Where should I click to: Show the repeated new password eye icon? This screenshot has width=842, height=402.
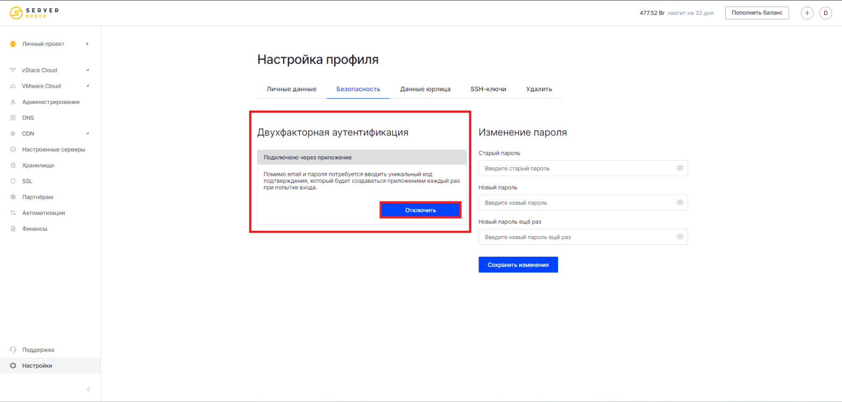point(680,237)
